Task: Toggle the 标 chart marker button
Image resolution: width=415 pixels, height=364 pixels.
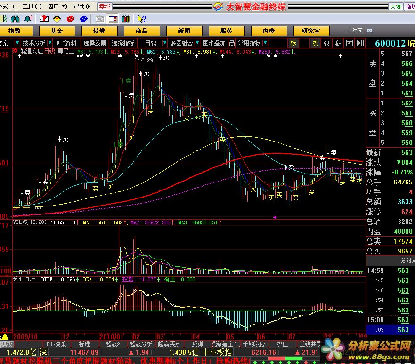Action: 293,43
